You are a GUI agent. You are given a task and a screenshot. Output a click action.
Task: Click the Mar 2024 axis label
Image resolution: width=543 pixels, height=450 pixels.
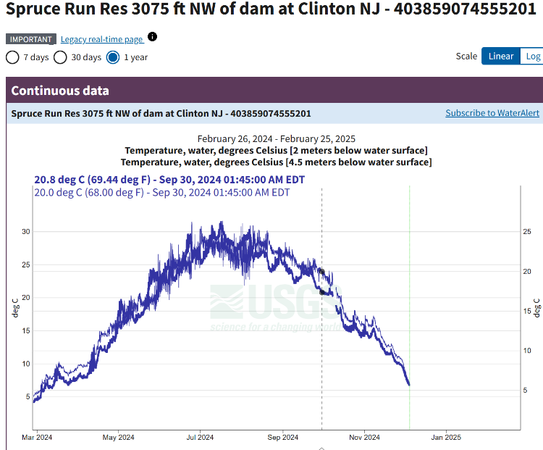(x=37, y=437)
